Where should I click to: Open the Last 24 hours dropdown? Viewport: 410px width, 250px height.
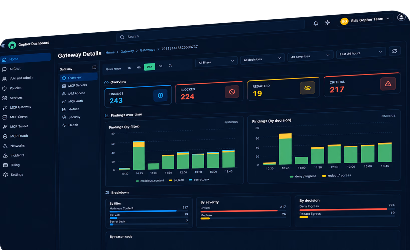click(361, 53)
